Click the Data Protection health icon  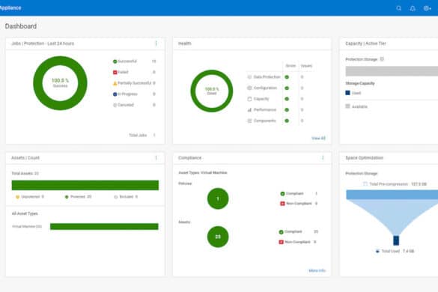[249, 77]
